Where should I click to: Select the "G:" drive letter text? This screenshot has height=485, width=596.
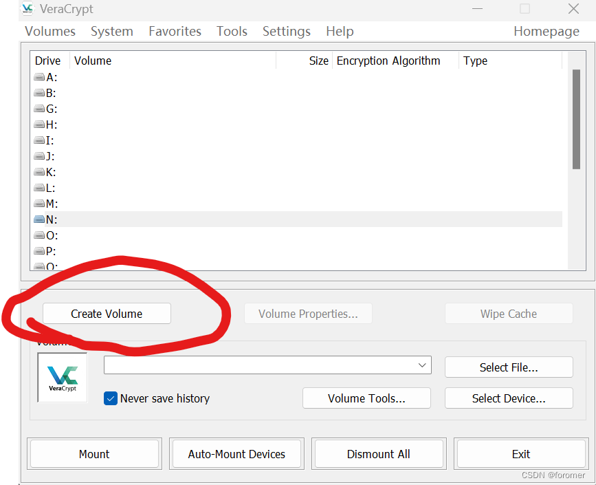click(x=52, y=109)
